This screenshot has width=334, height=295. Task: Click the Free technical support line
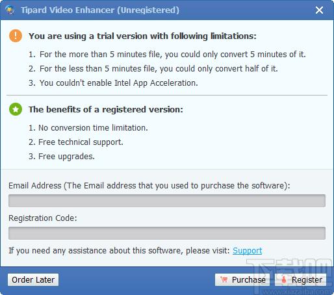[x=76, y=142]
